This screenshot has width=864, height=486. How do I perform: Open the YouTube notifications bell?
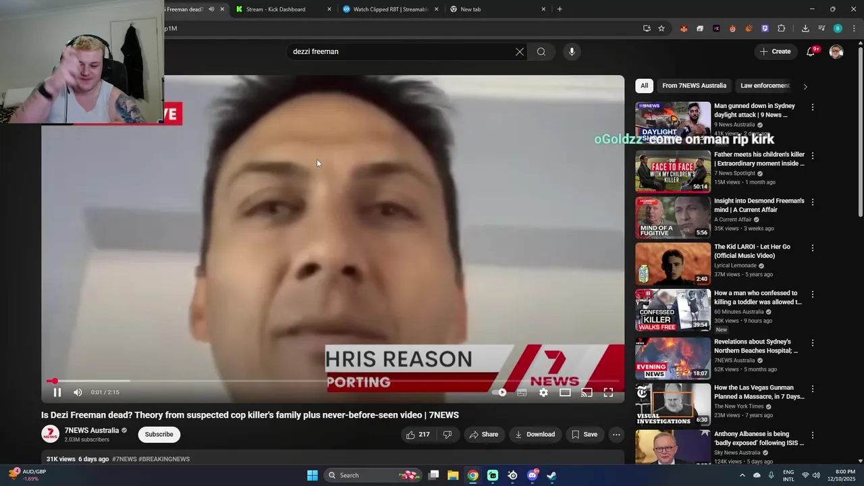click(811, 51)
